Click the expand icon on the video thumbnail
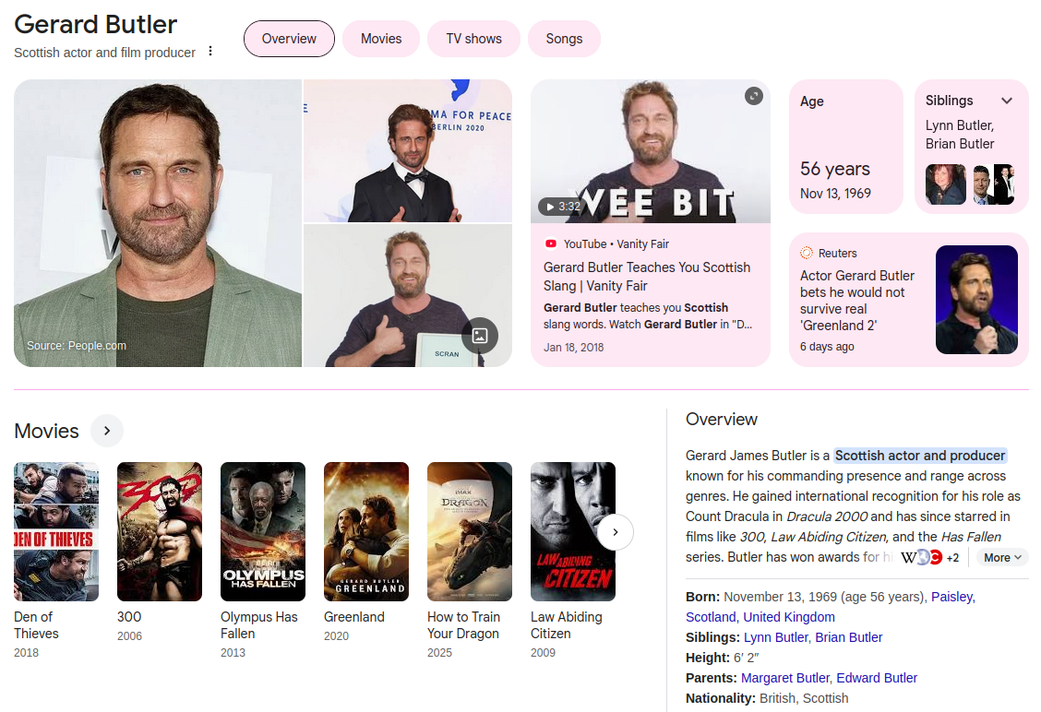Viewport: 1041px width, 712px height. (754, 96)
